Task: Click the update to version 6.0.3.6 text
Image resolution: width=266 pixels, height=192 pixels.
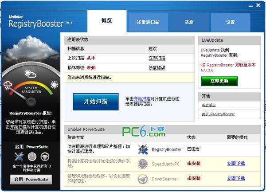Action: click(x=228, y=67)
